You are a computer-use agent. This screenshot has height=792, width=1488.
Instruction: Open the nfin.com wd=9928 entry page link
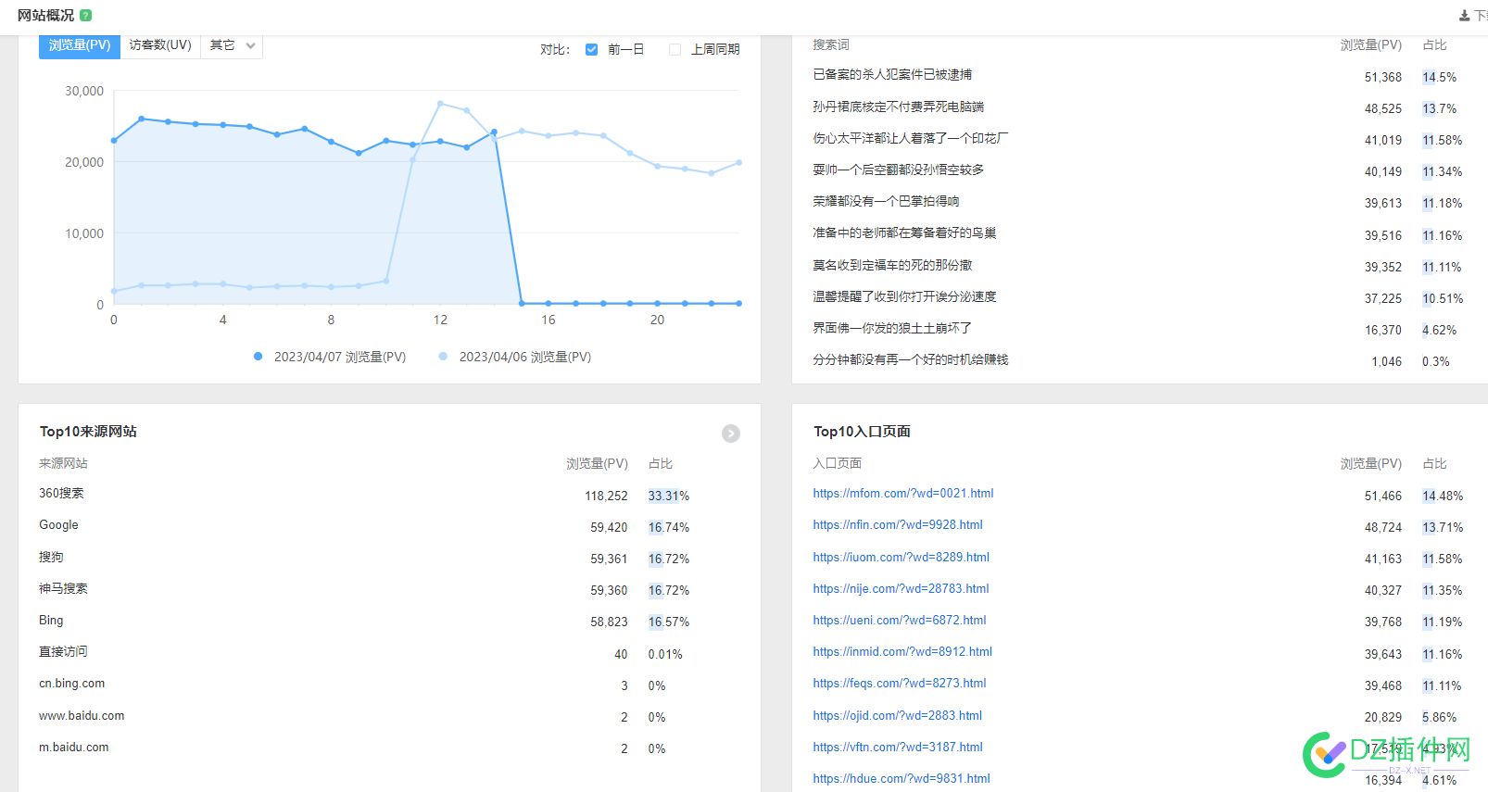coord(898,525)
